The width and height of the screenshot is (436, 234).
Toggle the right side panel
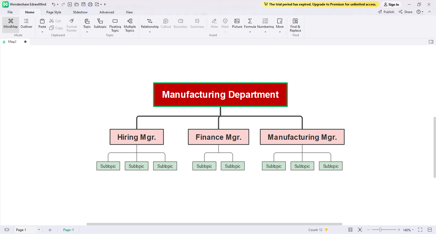pyautogui.click(x=431, y=42)
